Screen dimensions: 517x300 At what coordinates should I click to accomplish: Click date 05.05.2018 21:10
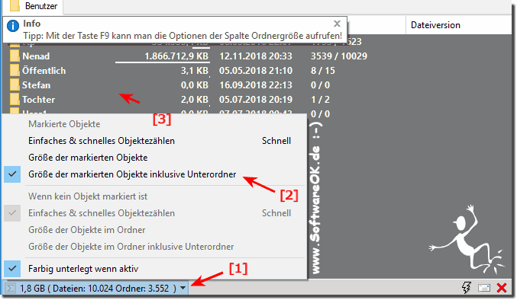pyautogui.click(x=256, y=71)
